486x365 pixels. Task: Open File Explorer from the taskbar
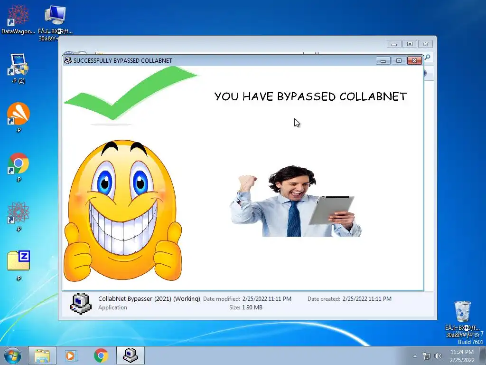tap(42, 355)
